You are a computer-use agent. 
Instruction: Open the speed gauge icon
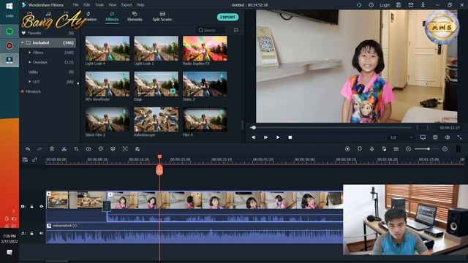(x=88, y=149)
